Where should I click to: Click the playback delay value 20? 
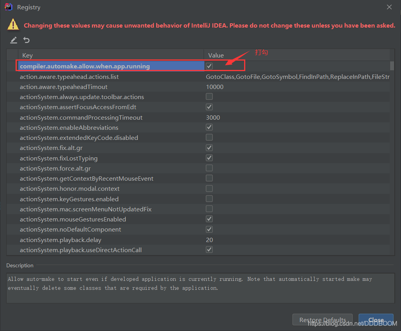pos(209,240)
